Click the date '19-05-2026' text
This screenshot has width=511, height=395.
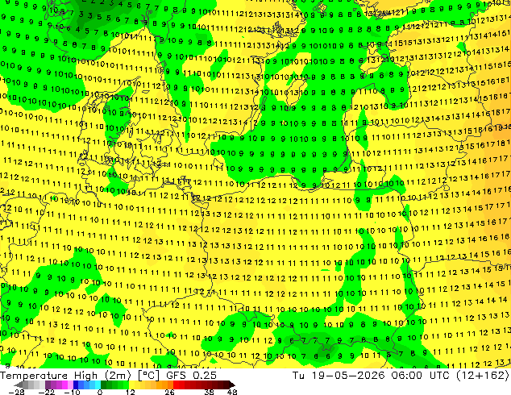(348, 376)
